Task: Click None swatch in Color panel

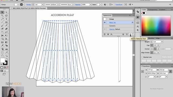Action: tap(142, 13)
